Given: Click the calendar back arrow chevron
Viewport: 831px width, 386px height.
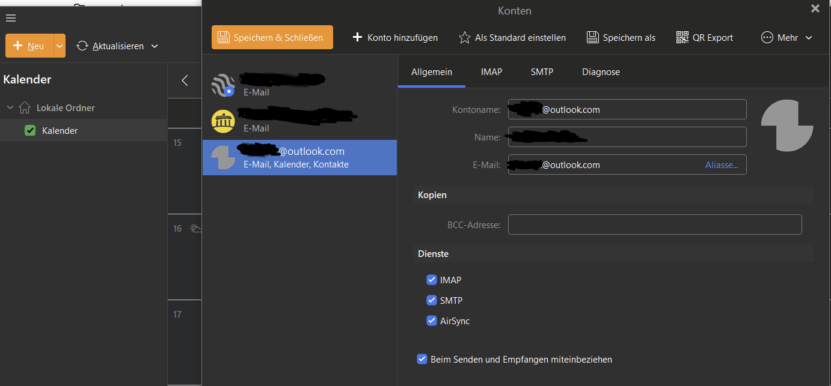Looking at the screenshot, I should (185, 80).
